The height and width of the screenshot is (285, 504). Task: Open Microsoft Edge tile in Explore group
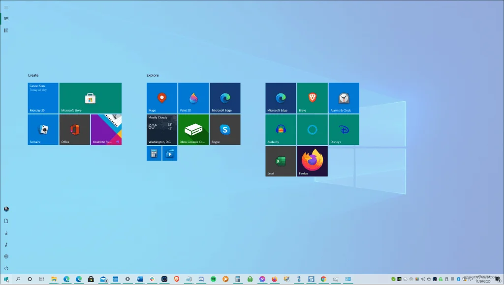(225, 98)
